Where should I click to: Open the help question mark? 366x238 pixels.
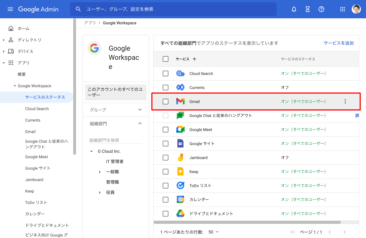pos(321,9)
